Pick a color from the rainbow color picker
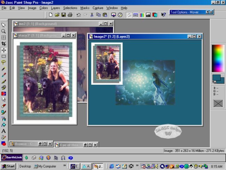Image resolution: width=226 pixels, height=170 pixels. click(x=218, y=58)
